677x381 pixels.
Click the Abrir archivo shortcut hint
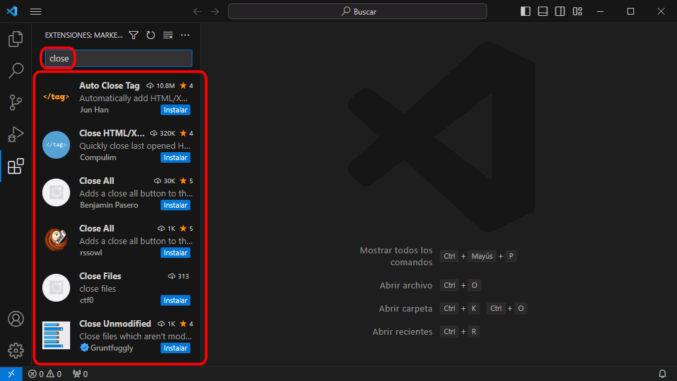coord(406,285)
